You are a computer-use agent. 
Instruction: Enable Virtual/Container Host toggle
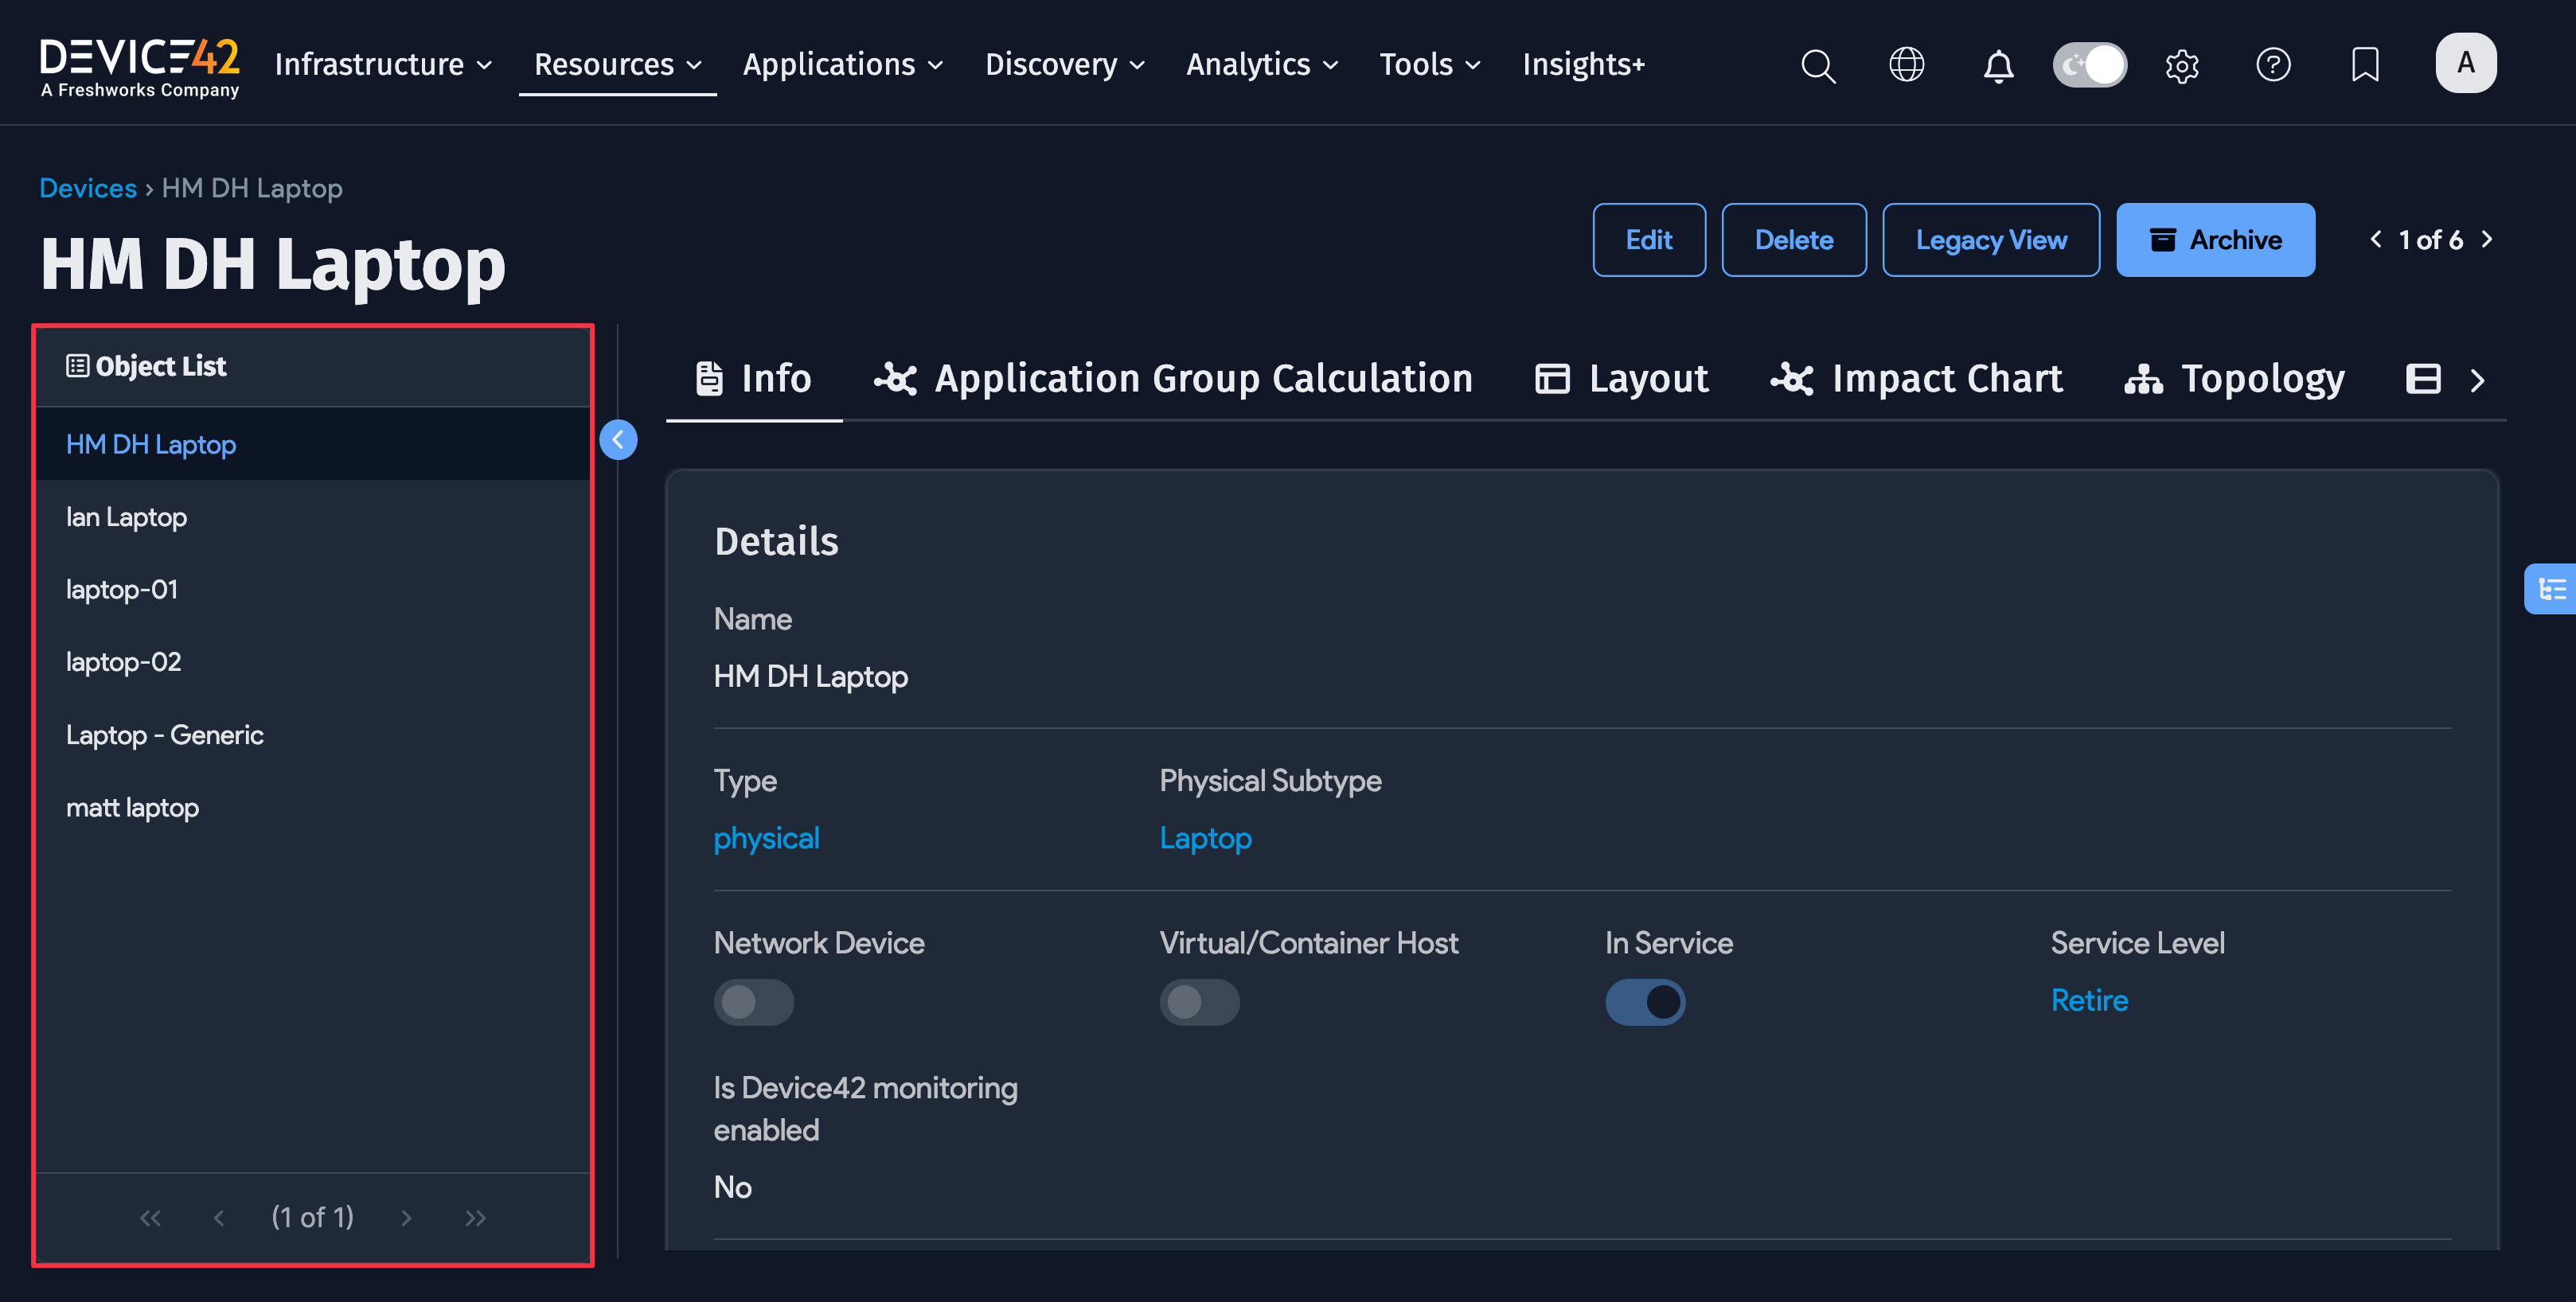[1199, 1001]
